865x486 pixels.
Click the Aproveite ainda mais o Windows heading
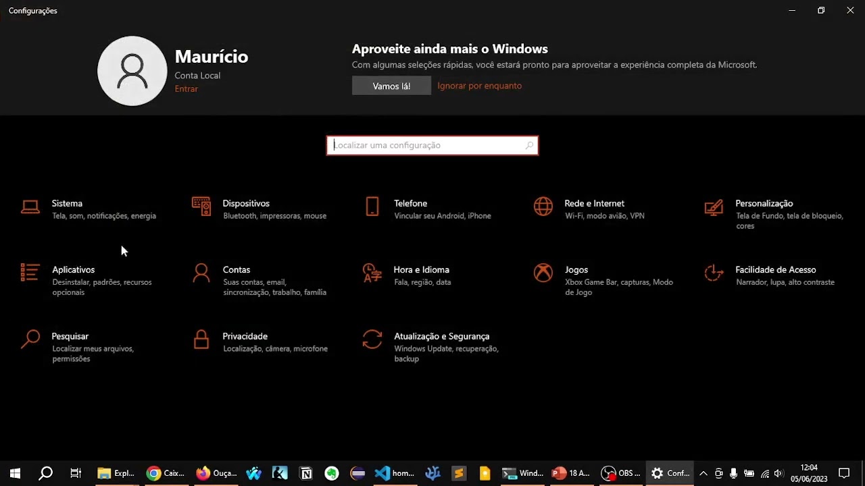449,49
